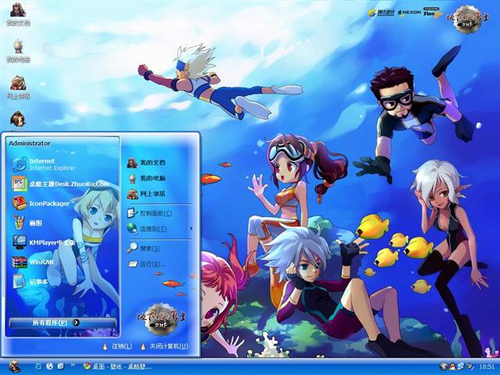Open 搜索(S) search
Screen dimensions: 500x375
pos(144,248)
